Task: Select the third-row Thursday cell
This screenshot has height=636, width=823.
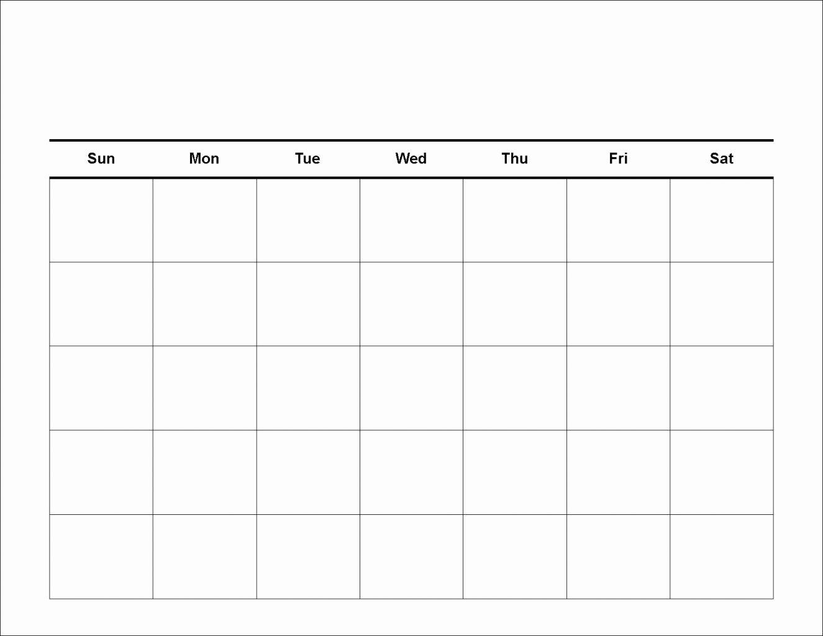Action: [x=515, y=388]
